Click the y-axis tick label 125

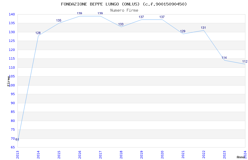(x=12, y=41)
